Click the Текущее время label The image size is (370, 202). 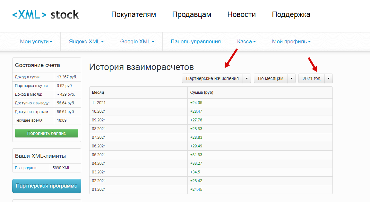pyautogui.click(x=29, y=120)
